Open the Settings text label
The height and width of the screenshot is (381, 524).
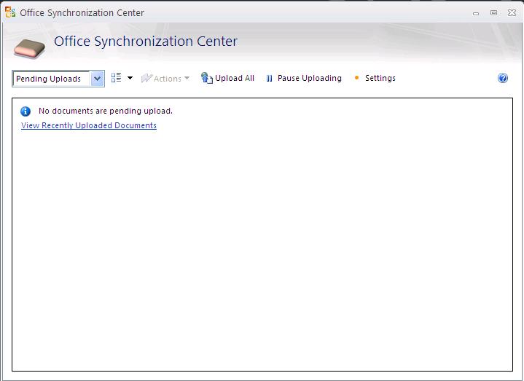point(380,78)
